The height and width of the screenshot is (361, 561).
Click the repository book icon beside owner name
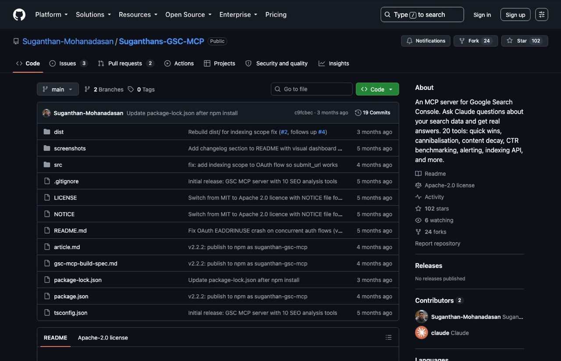click(x=16, y=41)
